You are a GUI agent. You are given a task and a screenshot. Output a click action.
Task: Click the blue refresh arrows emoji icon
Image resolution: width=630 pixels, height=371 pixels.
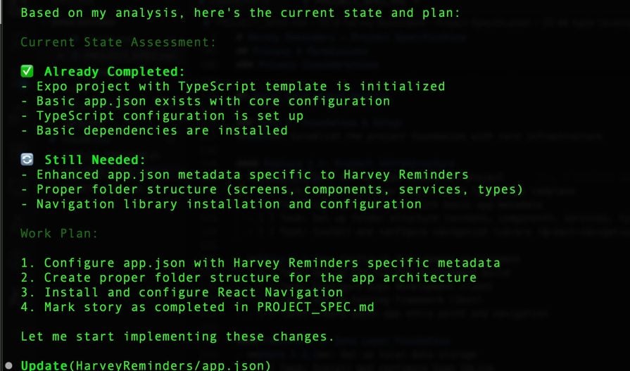pos(27,160)
